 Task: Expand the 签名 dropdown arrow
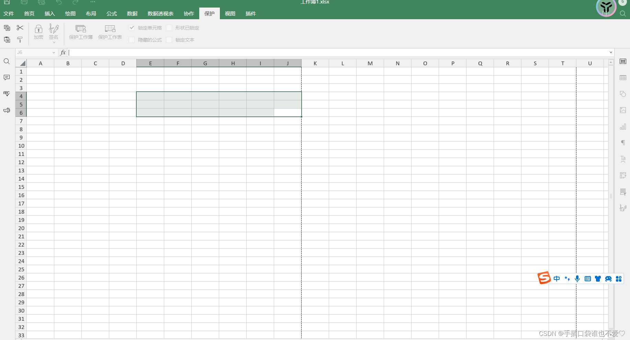tap(54, 42)
